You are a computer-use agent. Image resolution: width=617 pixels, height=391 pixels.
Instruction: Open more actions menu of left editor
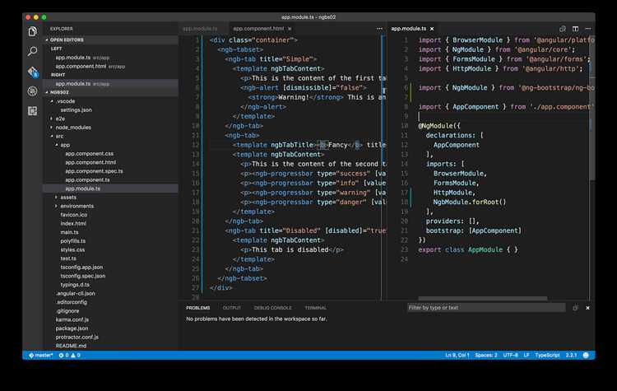(x=379, y=29)
